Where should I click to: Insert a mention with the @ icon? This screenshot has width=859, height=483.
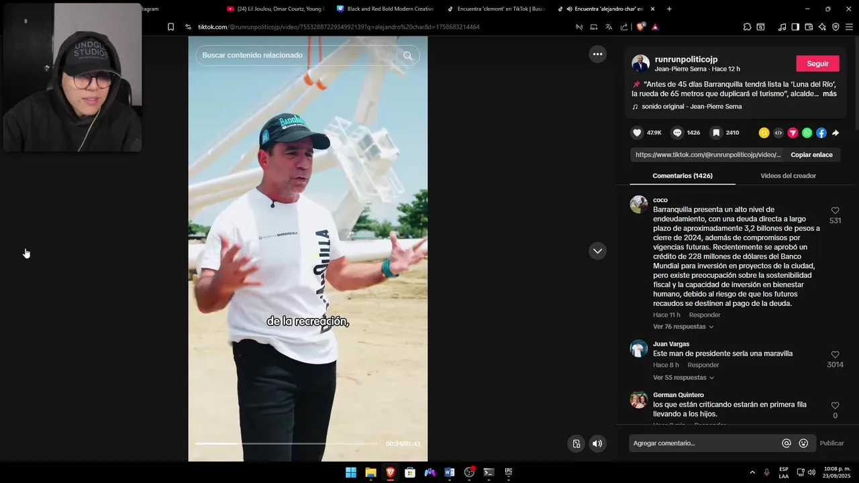pos(787,443)
